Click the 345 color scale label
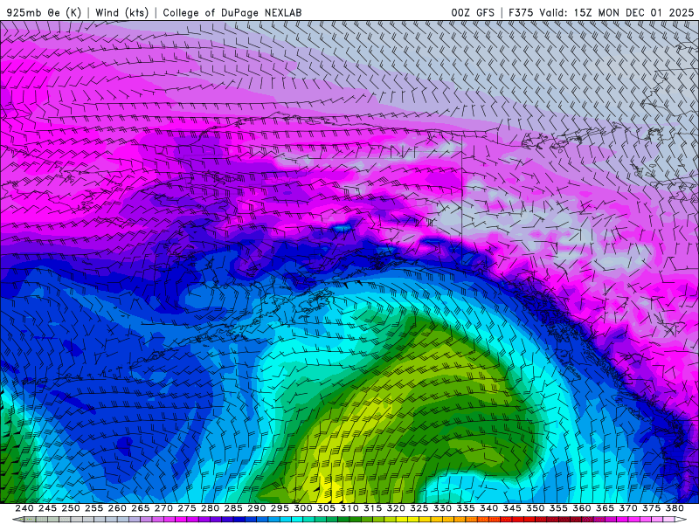Viewport: 699px width, 524px height. pos(512,508)
